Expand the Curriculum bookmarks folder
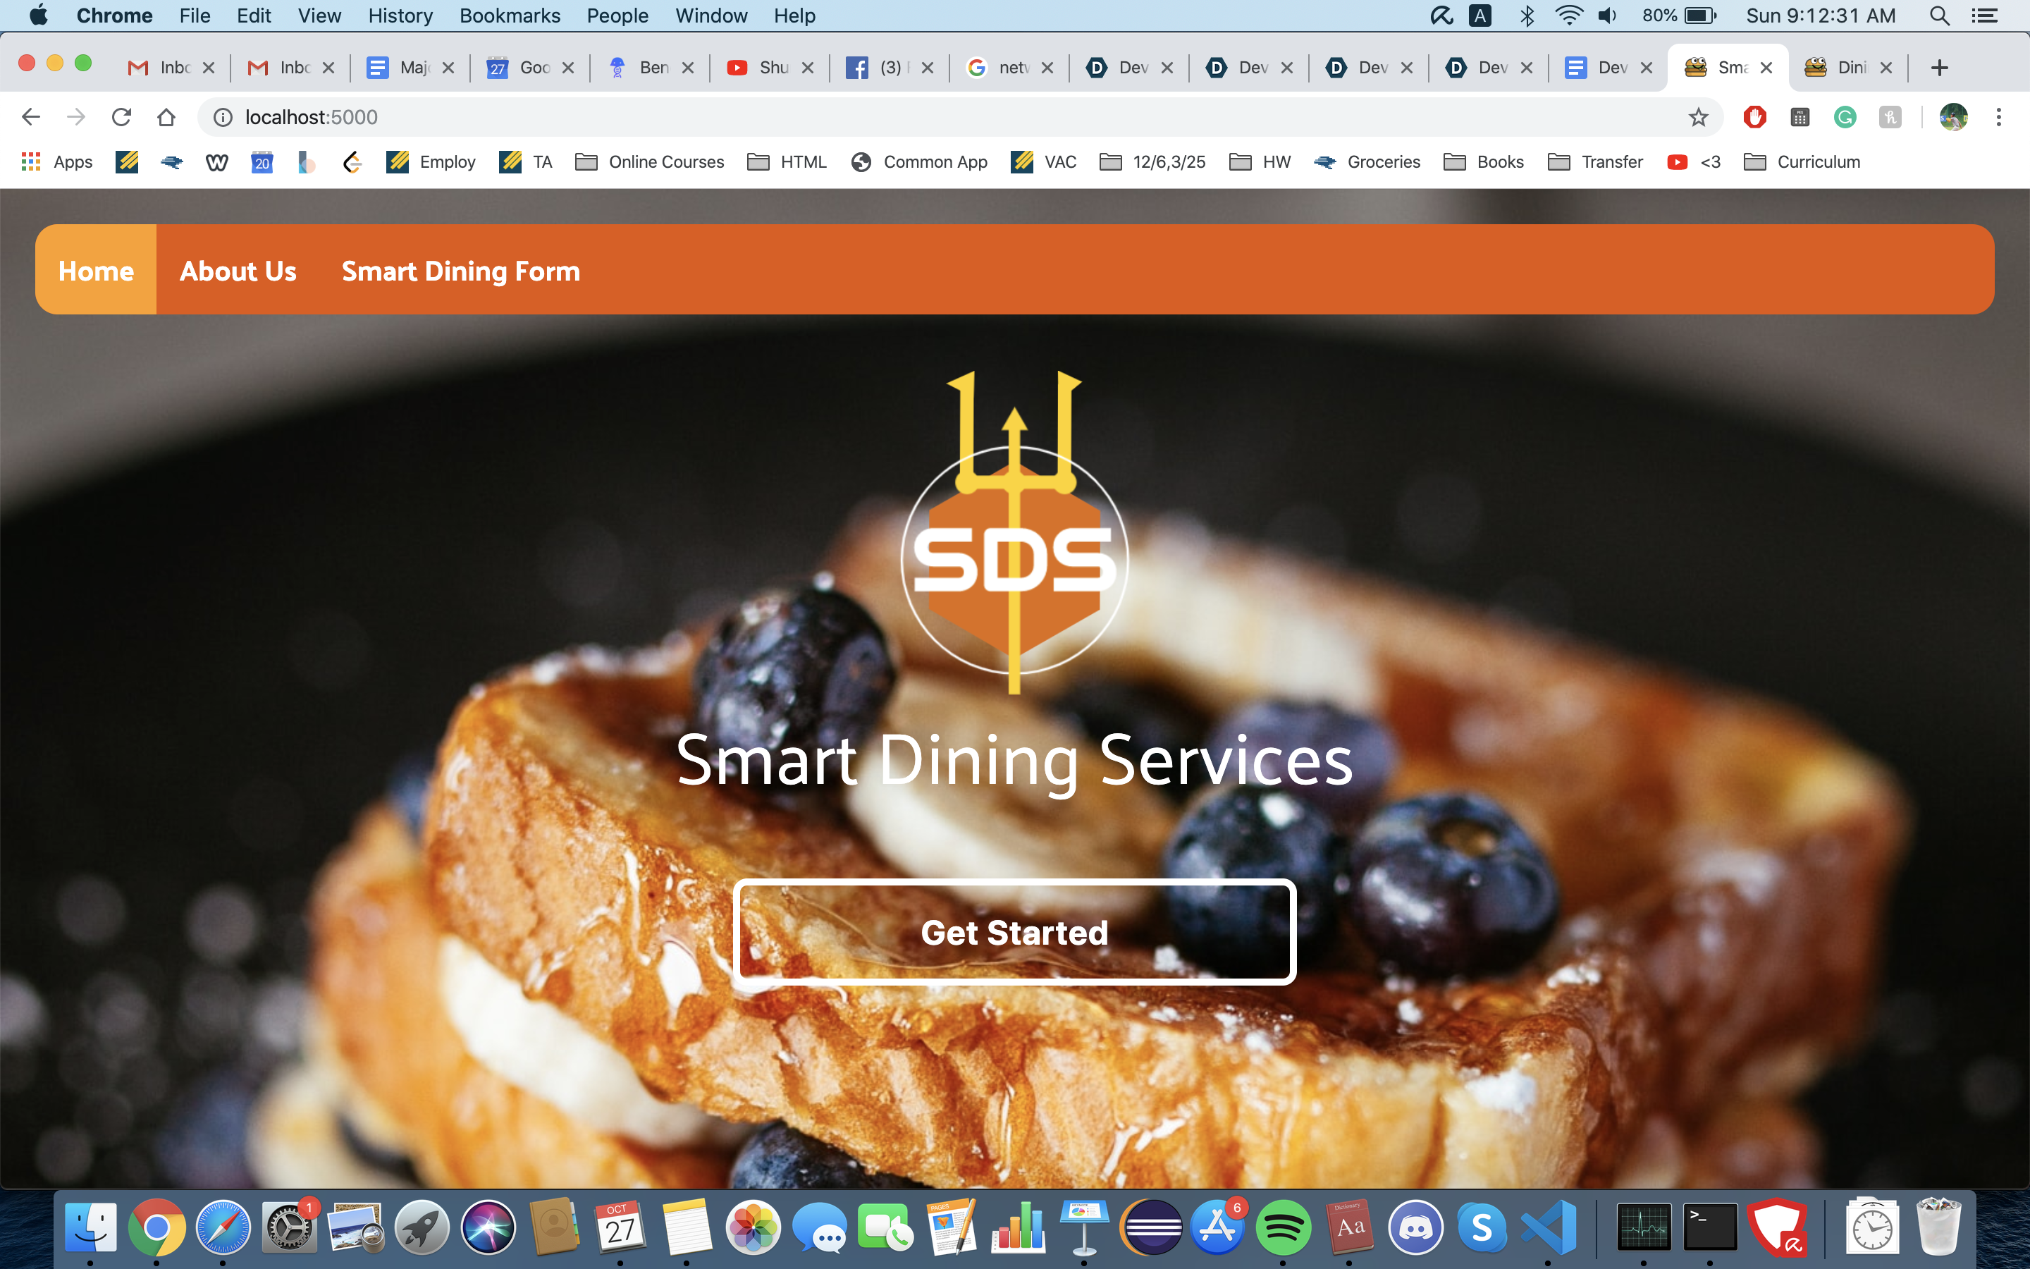This screenshot has height=1269, width=2030. pos(1802,162)
